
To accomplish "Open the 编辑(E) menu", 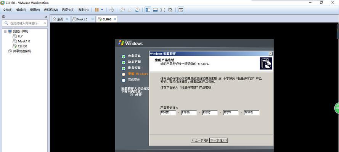I will pos(21,10).
